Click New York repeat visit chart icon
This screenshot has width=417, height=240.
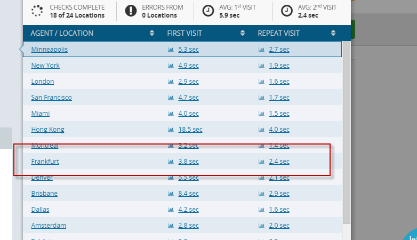tap(261, 66)
